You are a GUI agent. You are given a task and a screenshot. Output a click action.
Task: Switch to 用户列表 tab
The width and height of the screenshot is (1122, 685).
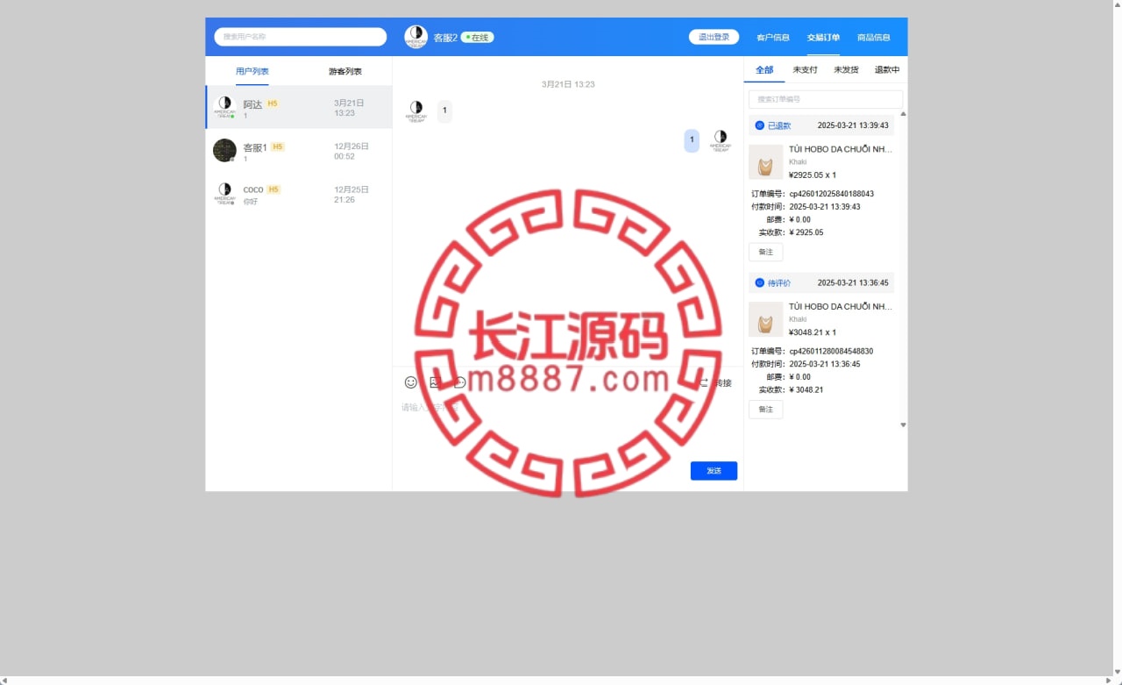coord(252,71)
